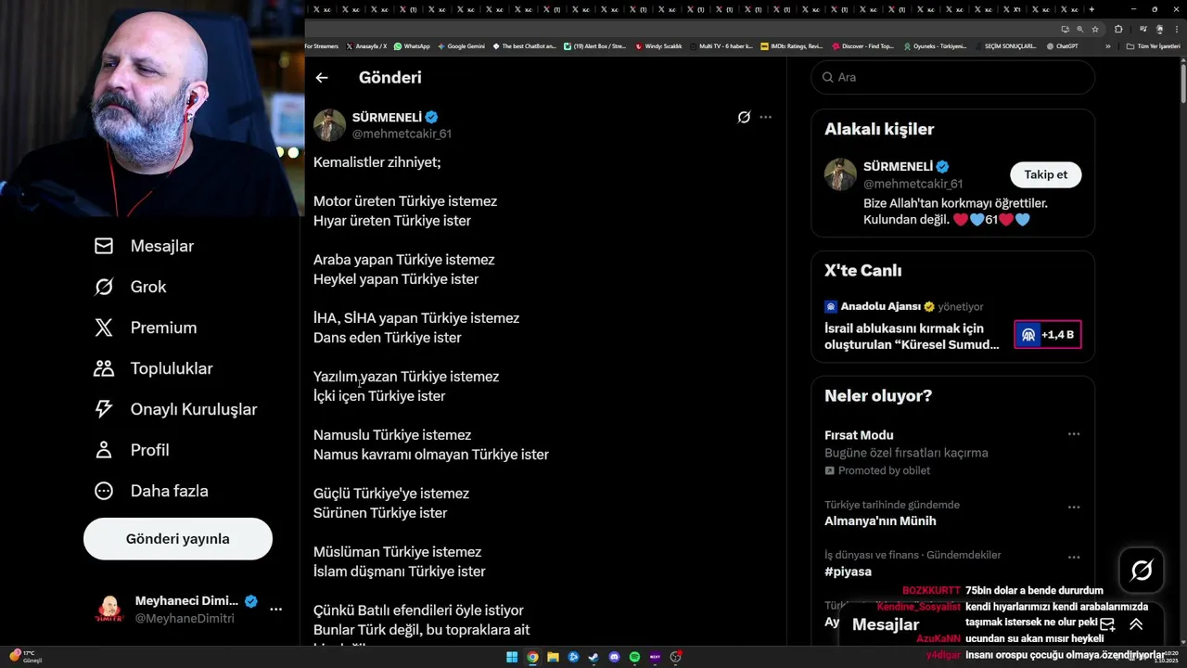Bookmark this page with the star icon
This screenshot has width=1187, height=668.
coord(1095,29)
